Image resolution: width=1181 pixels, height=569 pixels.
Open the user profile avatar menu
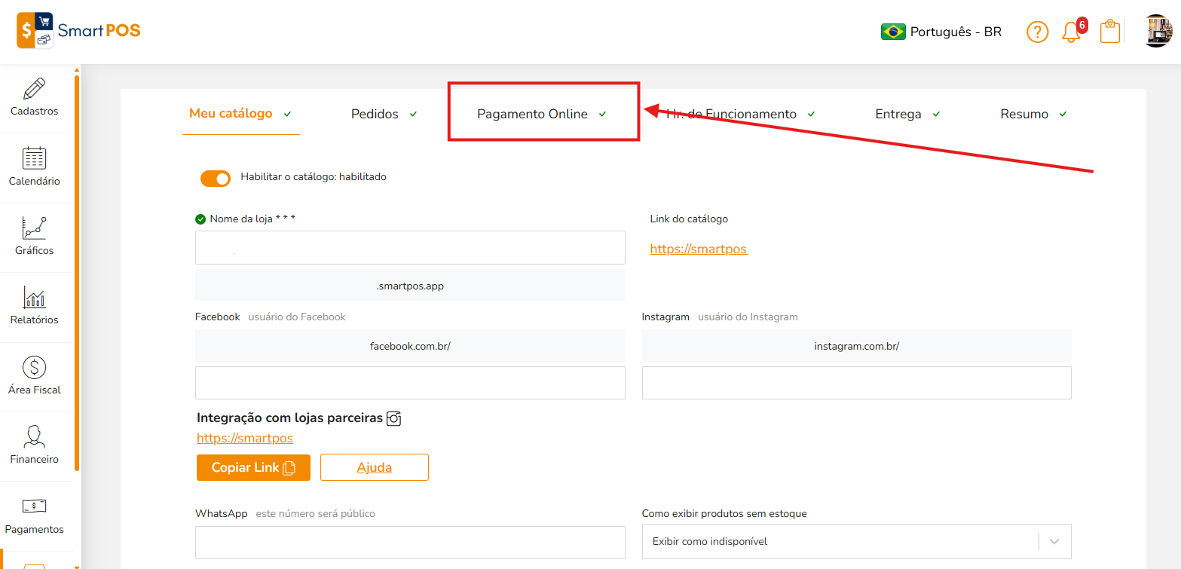(1158, 32)
